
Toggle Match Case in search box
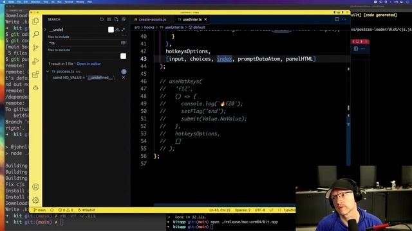[x=111, y=30]
